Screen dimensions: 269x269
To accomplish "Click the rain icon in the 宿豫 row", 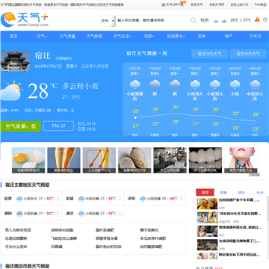I will [19, 199].
